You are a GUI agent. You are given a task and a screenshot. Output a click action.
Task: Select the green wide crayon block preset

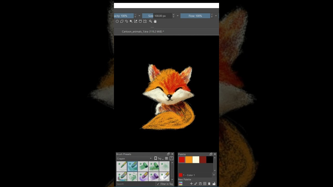tap(143, 166)
